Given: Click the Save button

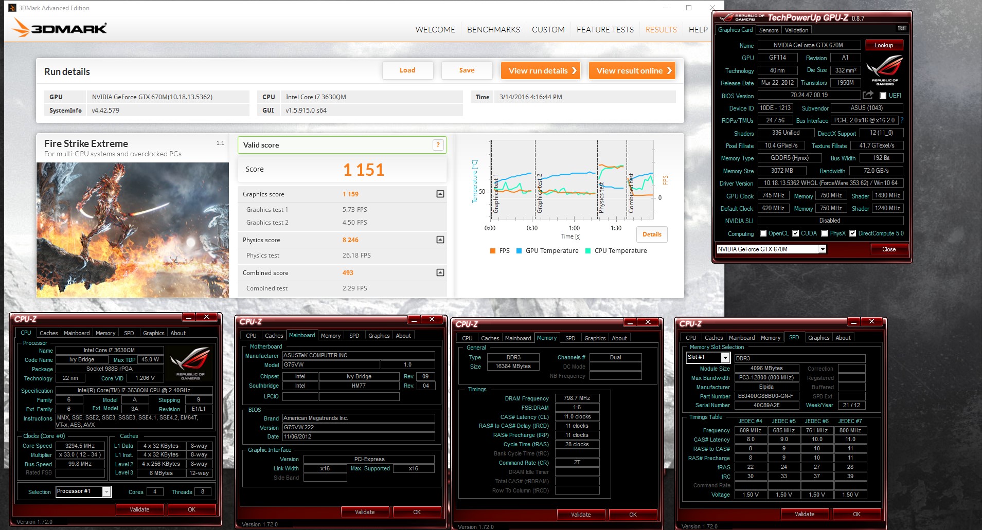Looking at the screenshot, I should 467,70.
